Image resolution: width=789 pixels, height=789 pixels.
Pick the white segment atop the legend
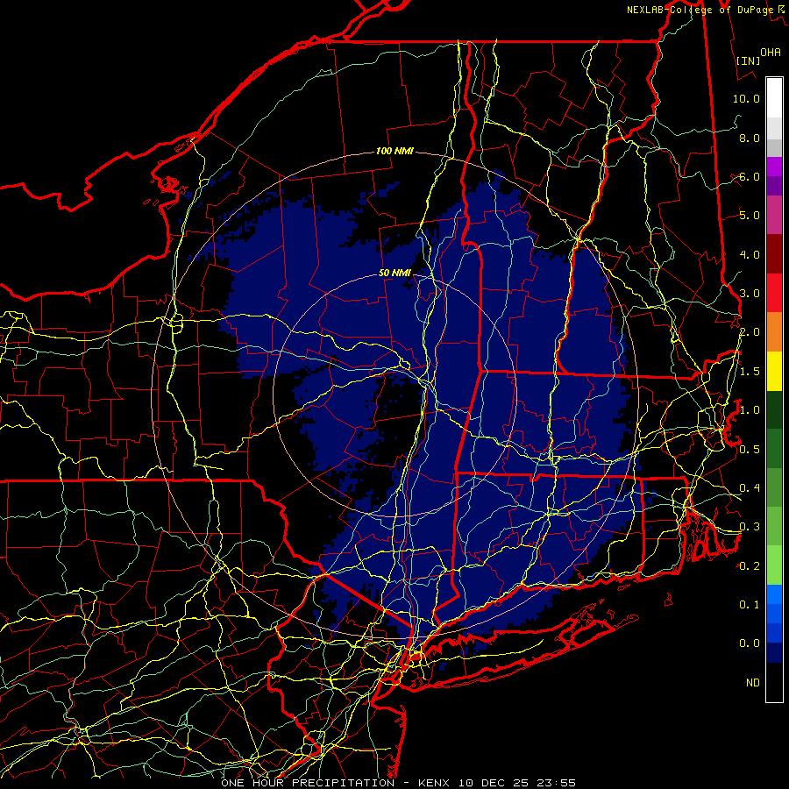pos(774,98)
